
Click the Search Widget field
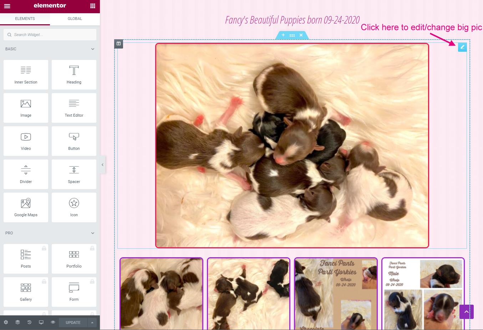pyautogui.click(x=50, y=35)
